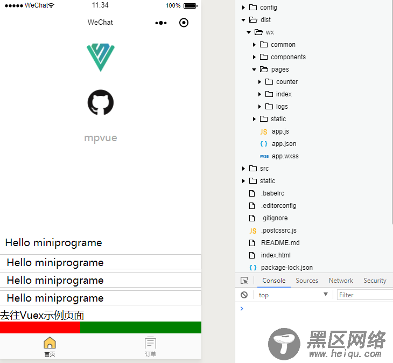Click the console Filter input field
393x363 pixels.
tap(365, 295)
